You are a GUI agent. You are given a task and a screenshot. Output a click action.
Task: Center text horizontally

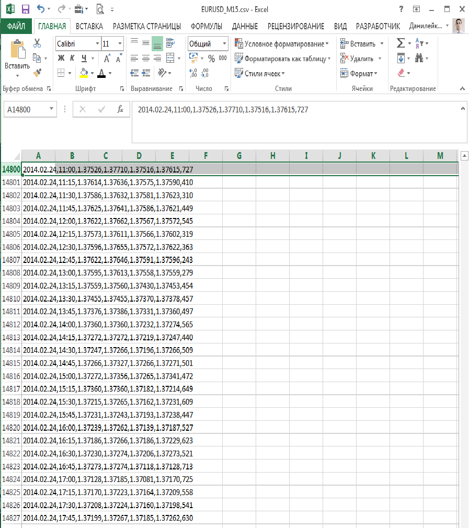146,58
